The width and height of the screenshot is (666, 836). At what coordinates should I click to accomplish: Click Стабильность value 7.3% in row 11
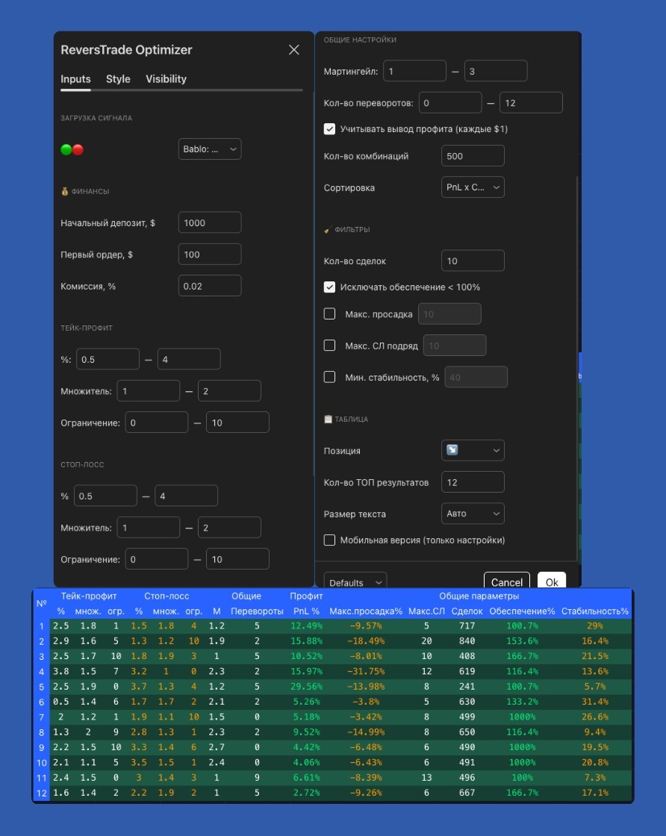(x=594, y=777)
